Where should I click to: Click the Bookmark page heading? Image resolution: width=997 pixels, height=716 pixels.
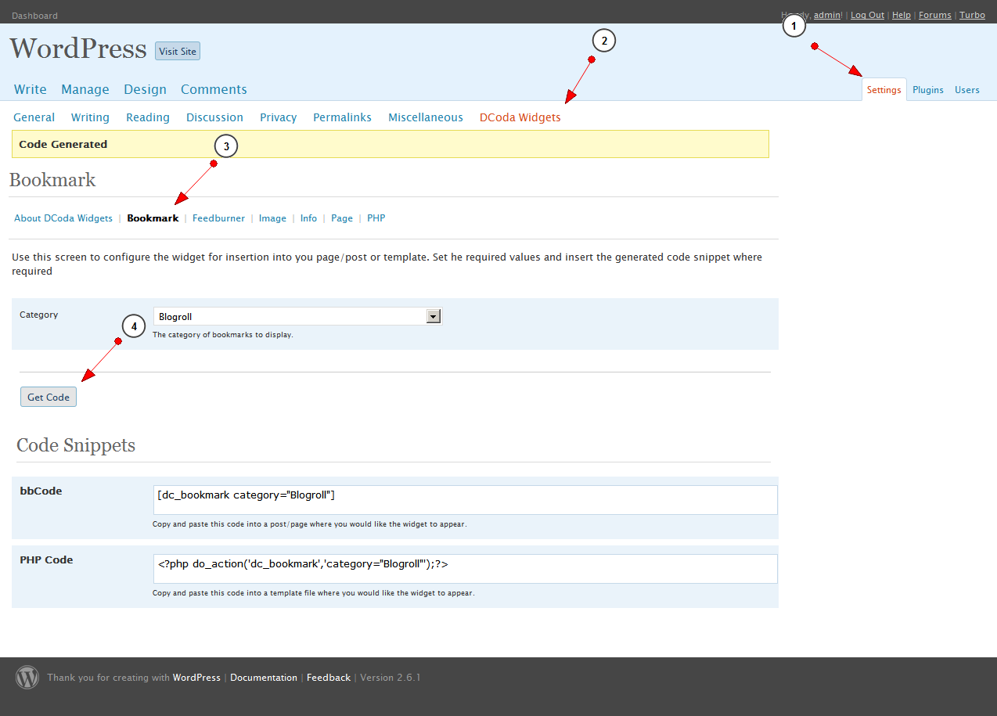pyautogui.click(x=52, y=180)
